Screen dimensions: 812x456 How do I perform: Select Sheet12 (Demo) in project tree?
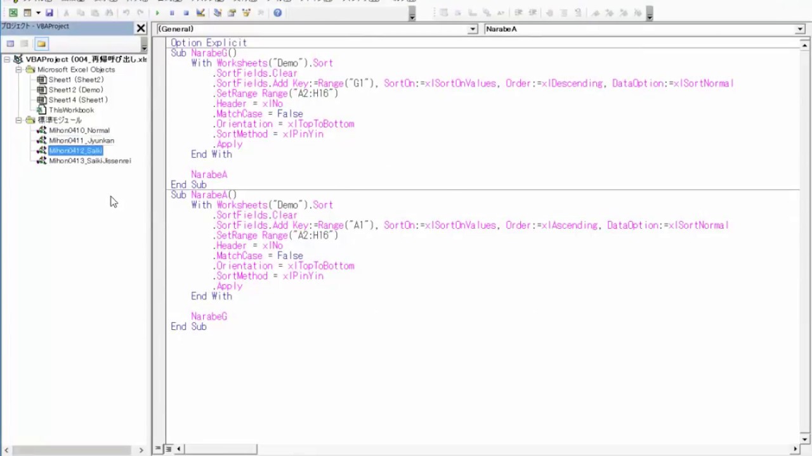75,90
